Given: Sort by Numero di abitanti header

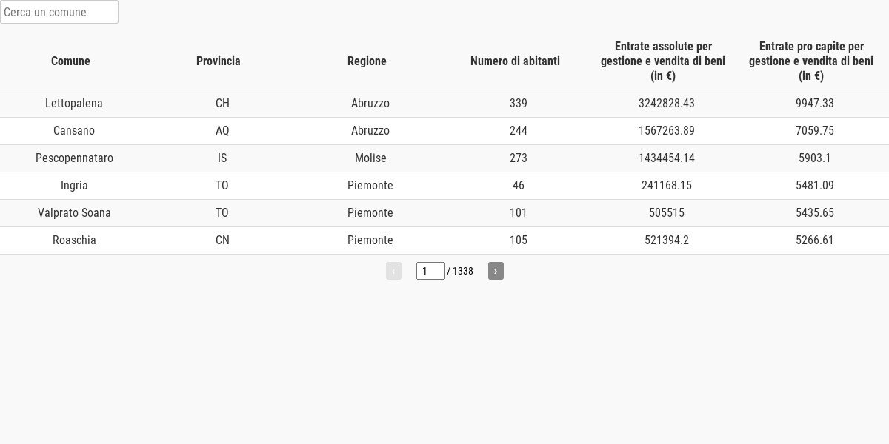Looking at the screenshot, I should [515, 61].
